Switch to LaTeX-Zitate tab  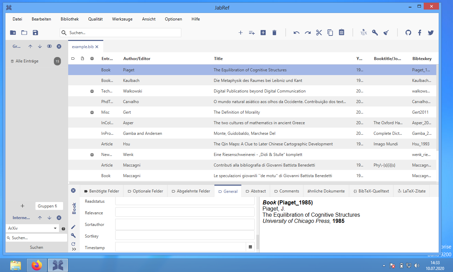click(411, 191)
